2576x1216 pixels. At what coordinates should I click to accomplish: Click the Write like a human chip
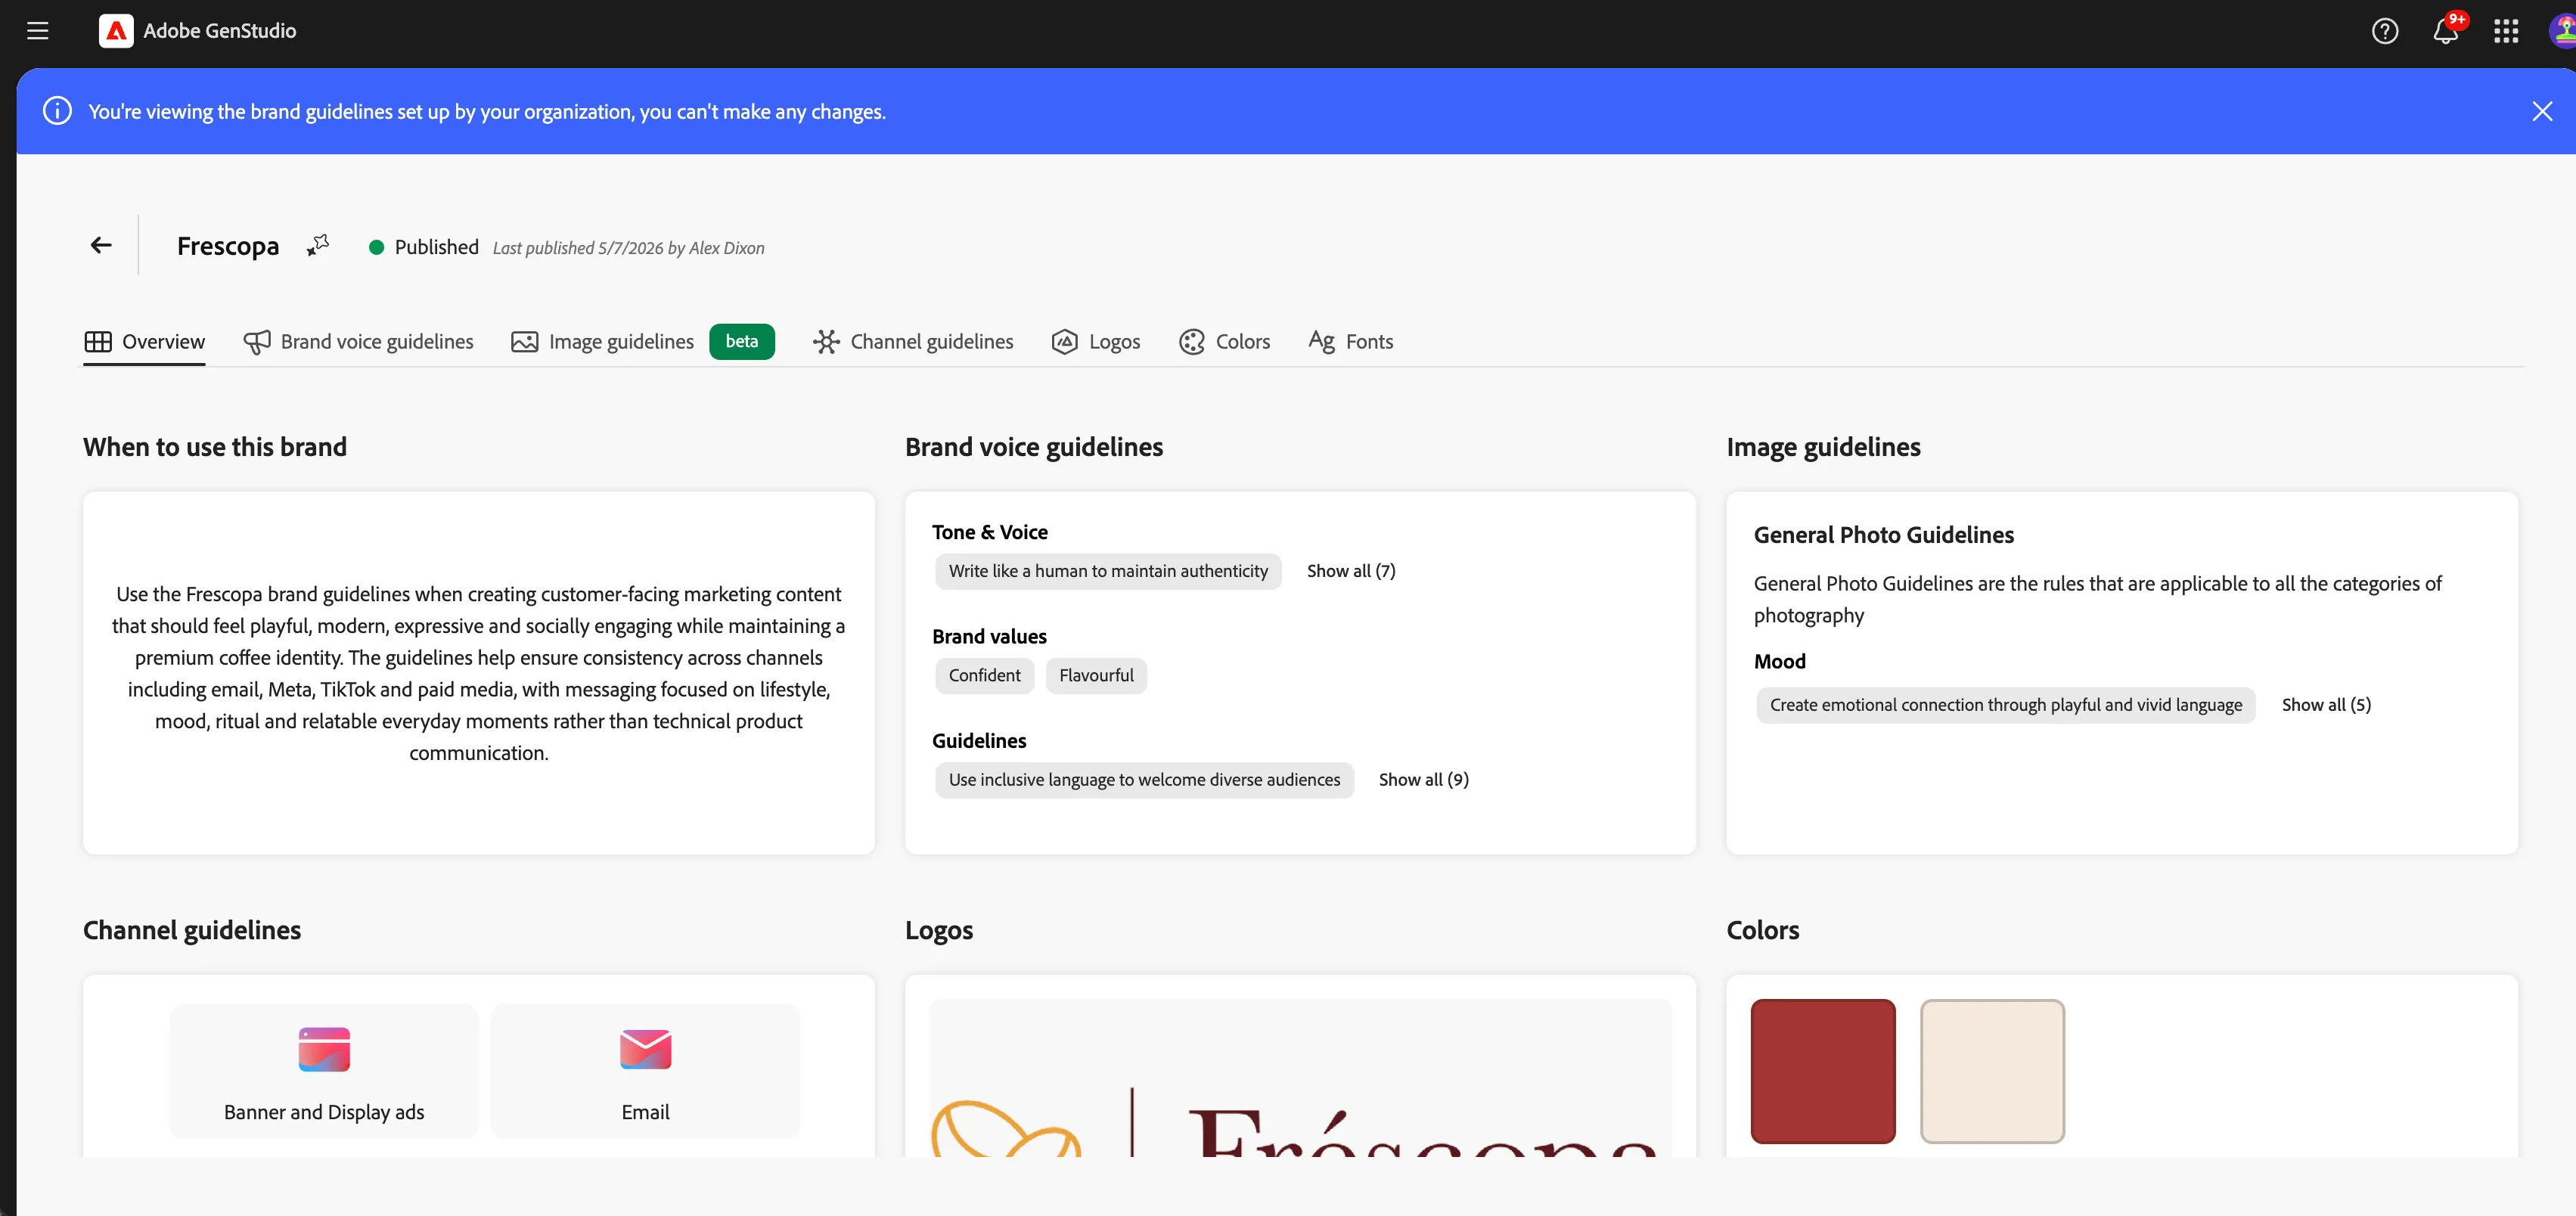1108,572
